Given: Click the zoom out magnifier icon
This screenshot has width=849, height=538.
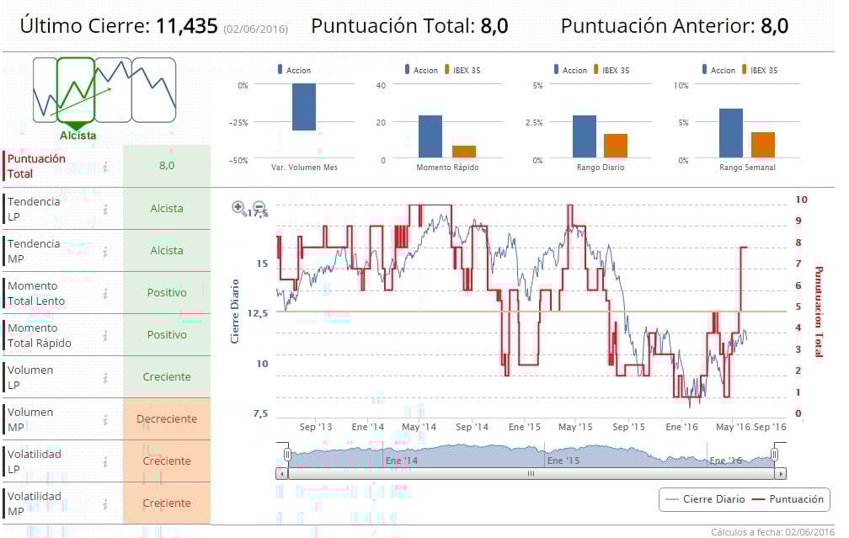Looking at the screenshot, I should (x=260, y=207).
